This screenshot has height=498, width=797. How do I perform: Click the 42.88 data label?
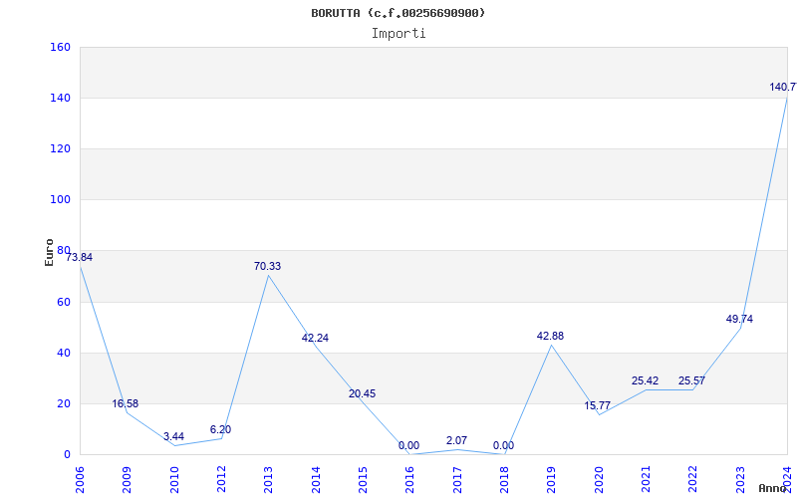point(551,336)
